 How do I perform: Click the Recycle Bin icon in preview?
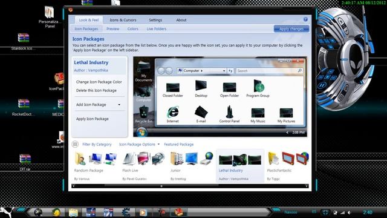pyautogui.click(x=144, y=114)
